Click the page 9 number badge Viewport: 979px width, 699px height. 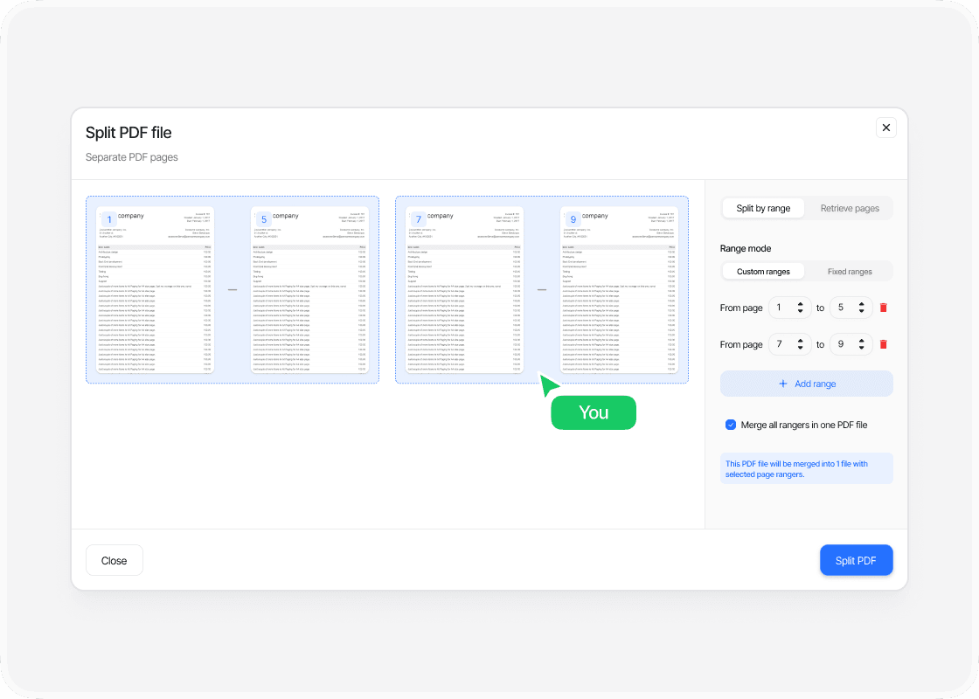(x=573, y=219)
